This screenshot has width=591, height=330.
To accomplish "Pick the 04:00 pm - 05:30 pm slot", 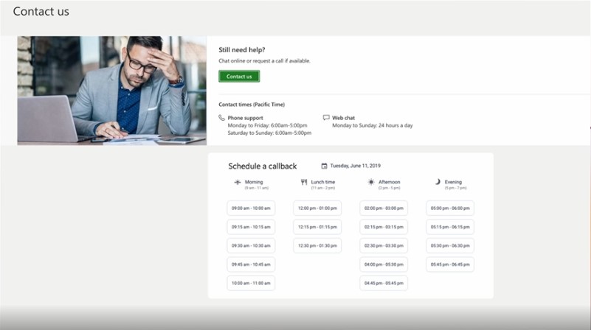I will pyautogui.click(x=384, y=264).
